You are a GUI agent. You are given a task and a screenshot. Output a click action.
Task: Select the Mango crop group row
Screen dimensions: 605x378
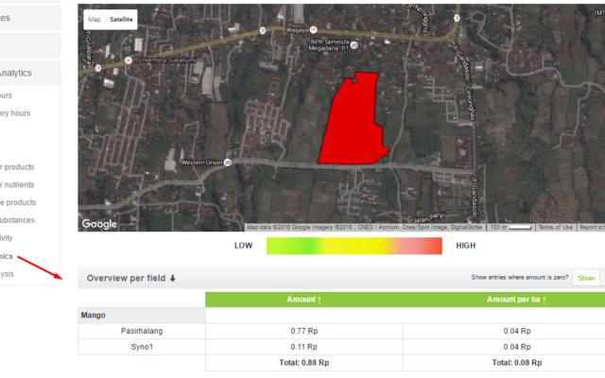pos(142,315)
